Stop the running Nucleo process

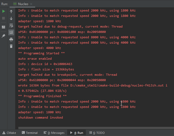click(3, 18)
